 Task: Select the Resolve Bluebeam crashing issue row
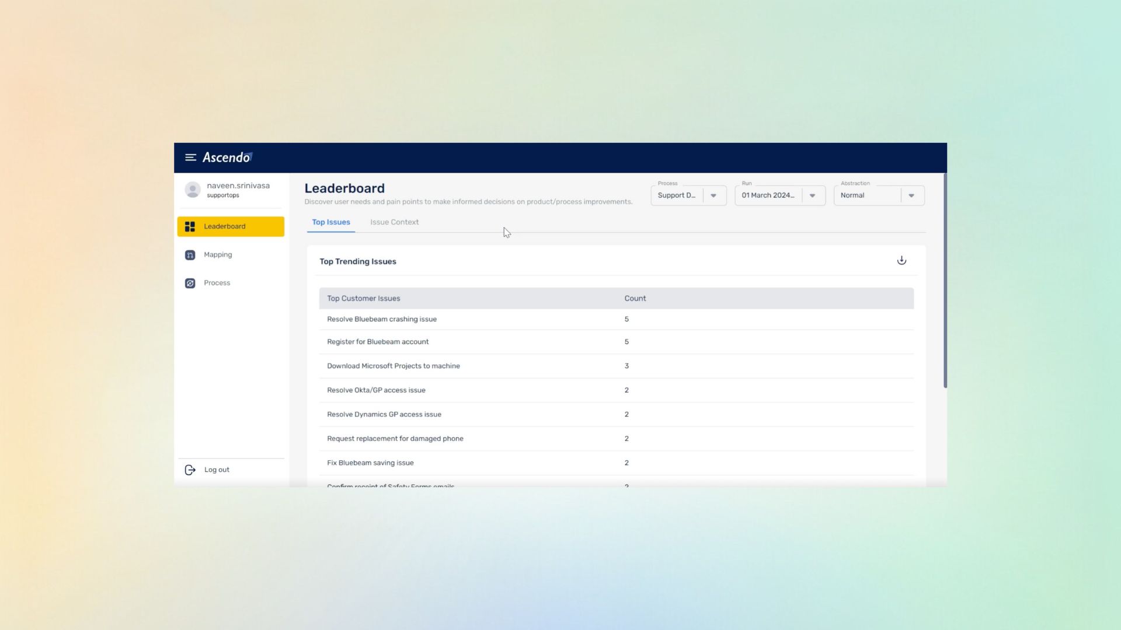click(x=382, y=319)
